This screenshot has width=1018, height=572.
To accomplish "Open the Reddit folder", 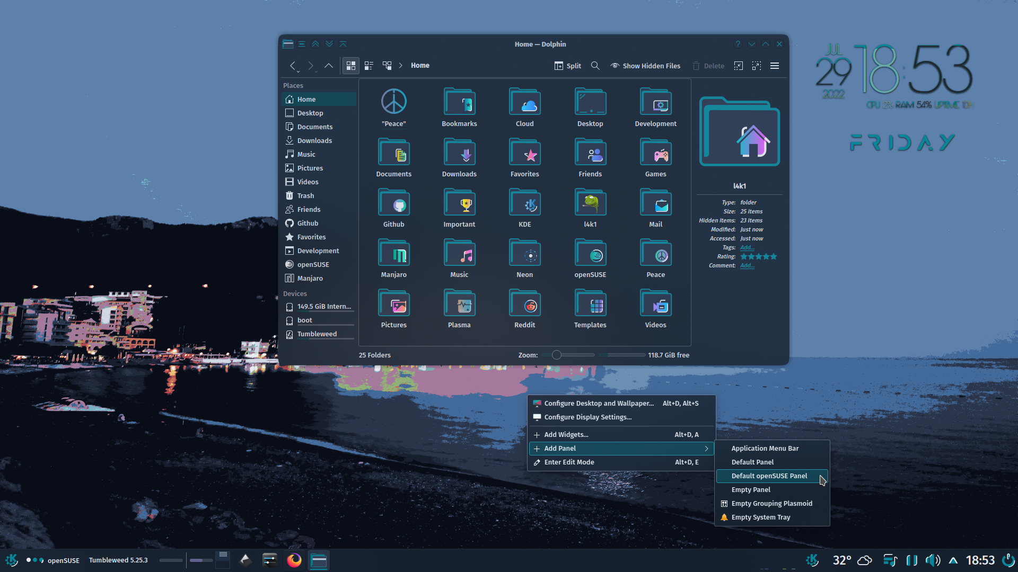I will click(524, 309).
